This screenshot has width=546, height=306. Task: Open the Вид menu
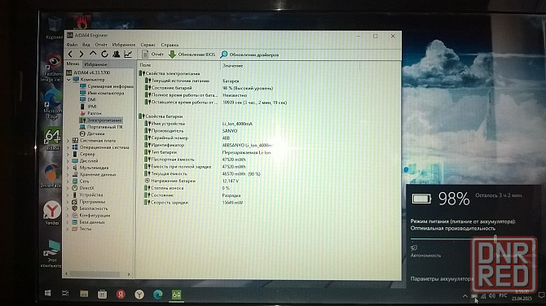[x=86, y=45]
